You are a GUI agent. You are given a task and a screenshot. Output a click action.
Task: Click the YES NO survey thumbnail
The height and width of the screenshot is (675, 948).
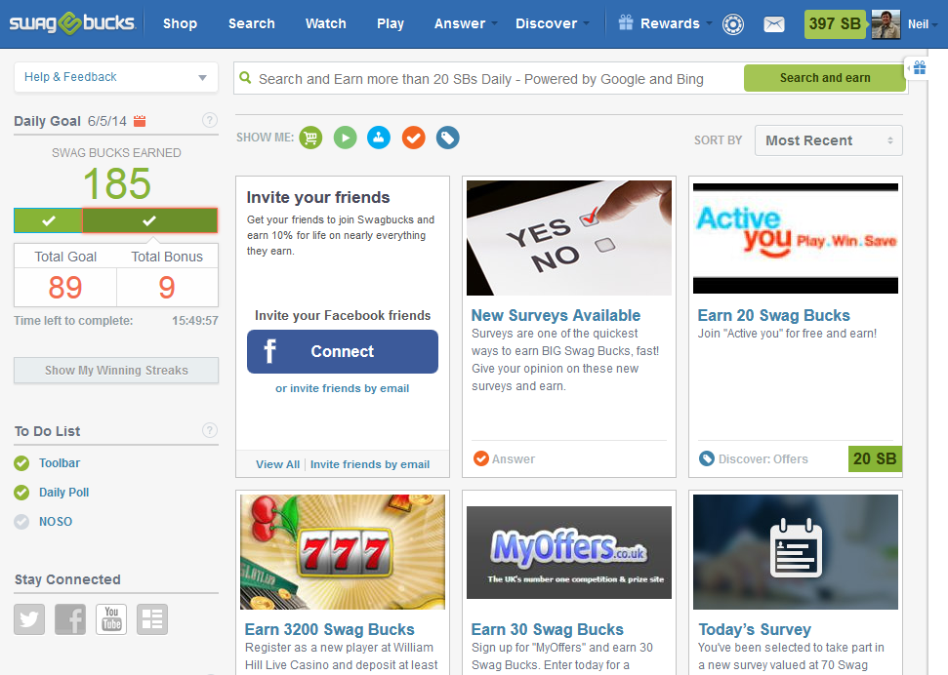tap(569, 238)
